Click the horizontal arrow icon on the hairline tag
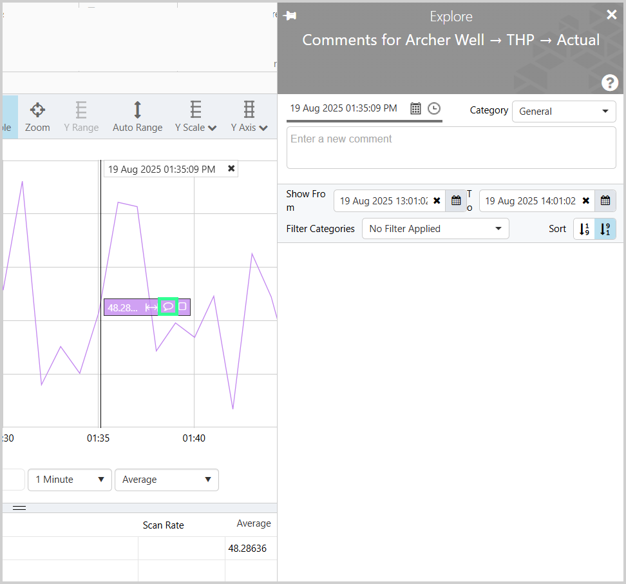Viewport: 626px width, 584px height. pos(151,307)
